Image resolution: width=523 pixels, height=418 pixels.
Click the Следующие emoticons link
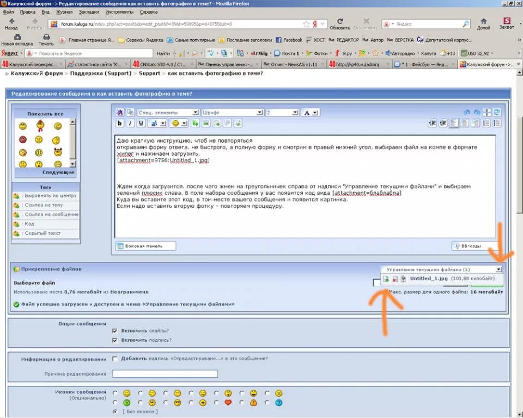coord(58,173)
